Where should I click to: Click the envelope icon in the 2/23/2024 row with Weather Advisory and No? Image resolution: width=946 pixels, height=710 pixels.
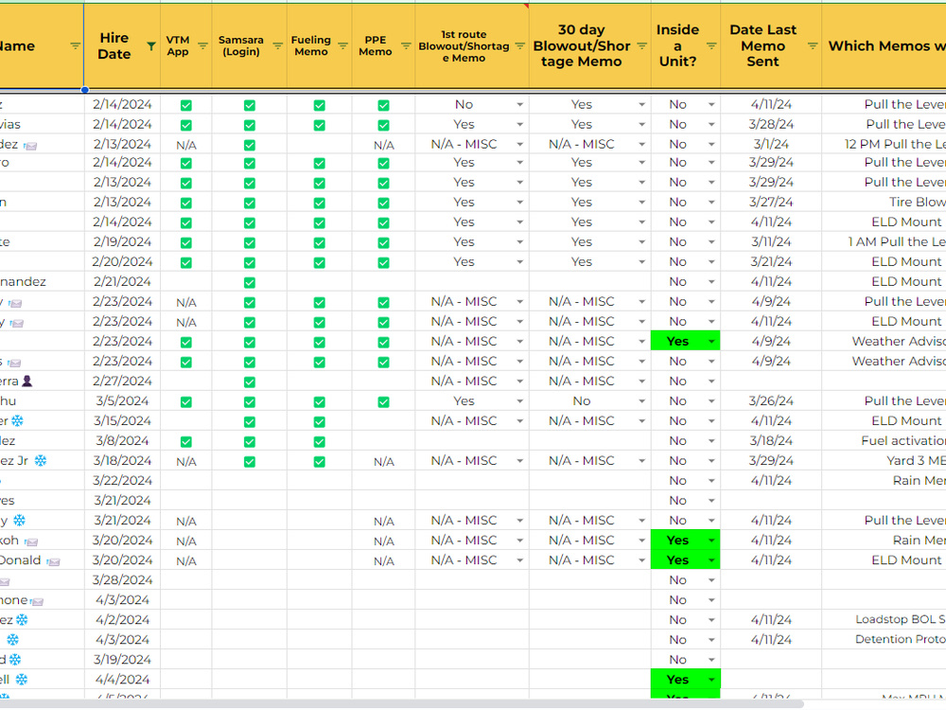pos(14,363)
